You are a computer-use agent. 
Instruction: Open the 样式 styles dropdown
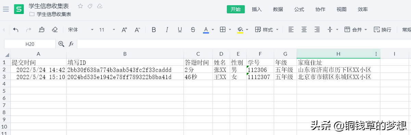point(267,30)
